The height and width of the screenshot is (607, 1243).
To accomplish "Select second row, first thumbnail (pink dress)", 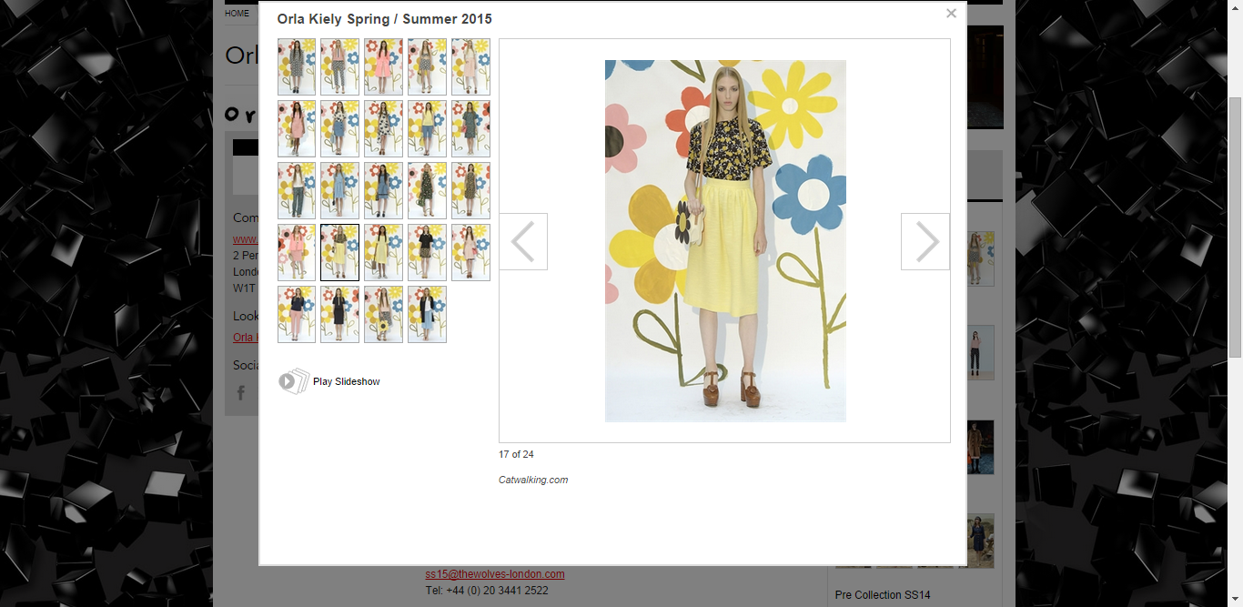I will tap(297, 128).
